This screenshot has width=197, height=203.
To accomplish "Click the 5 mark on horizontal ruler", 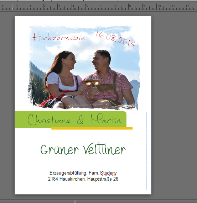I will [x=87, y=6].
